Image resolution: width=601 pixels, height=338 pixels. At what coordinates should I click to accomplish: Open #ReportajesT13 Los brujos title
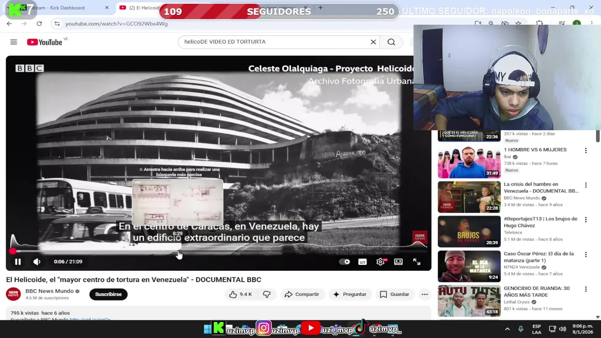coord(541,222)
